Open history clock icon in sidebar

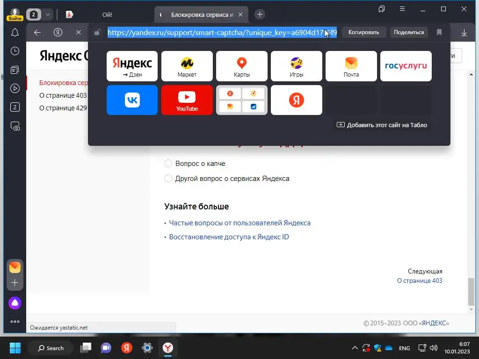tap(15, 51)
